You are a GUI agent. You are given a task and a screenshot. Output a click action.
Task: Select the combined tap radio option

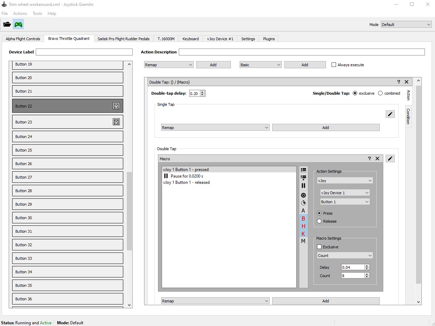(x=380, y=93)
